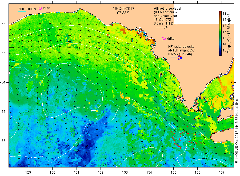Click the IMOS copyright timestamp text
The image size is (240, 176).
237,131
